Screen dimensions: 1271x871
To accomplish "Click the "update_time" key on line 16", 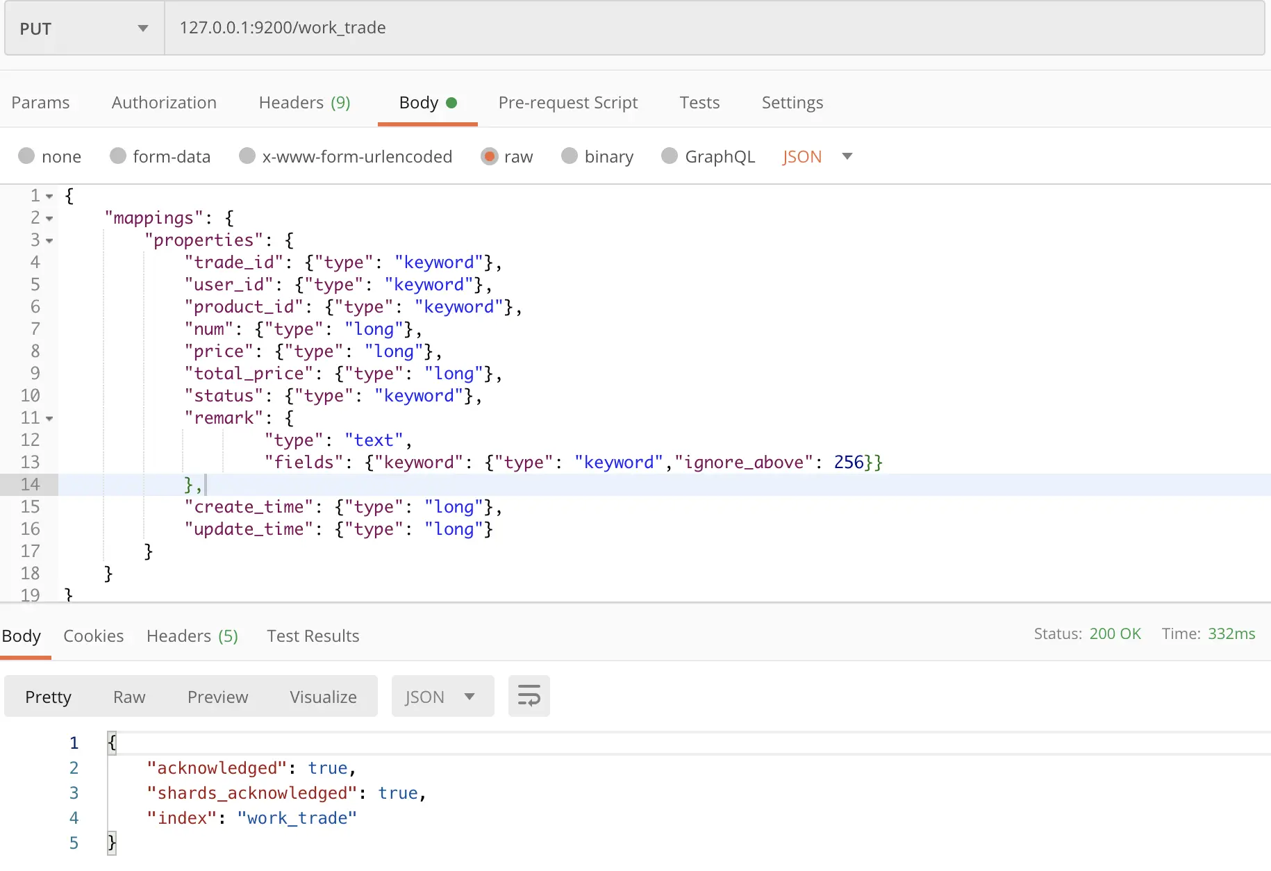I will 249,529.
